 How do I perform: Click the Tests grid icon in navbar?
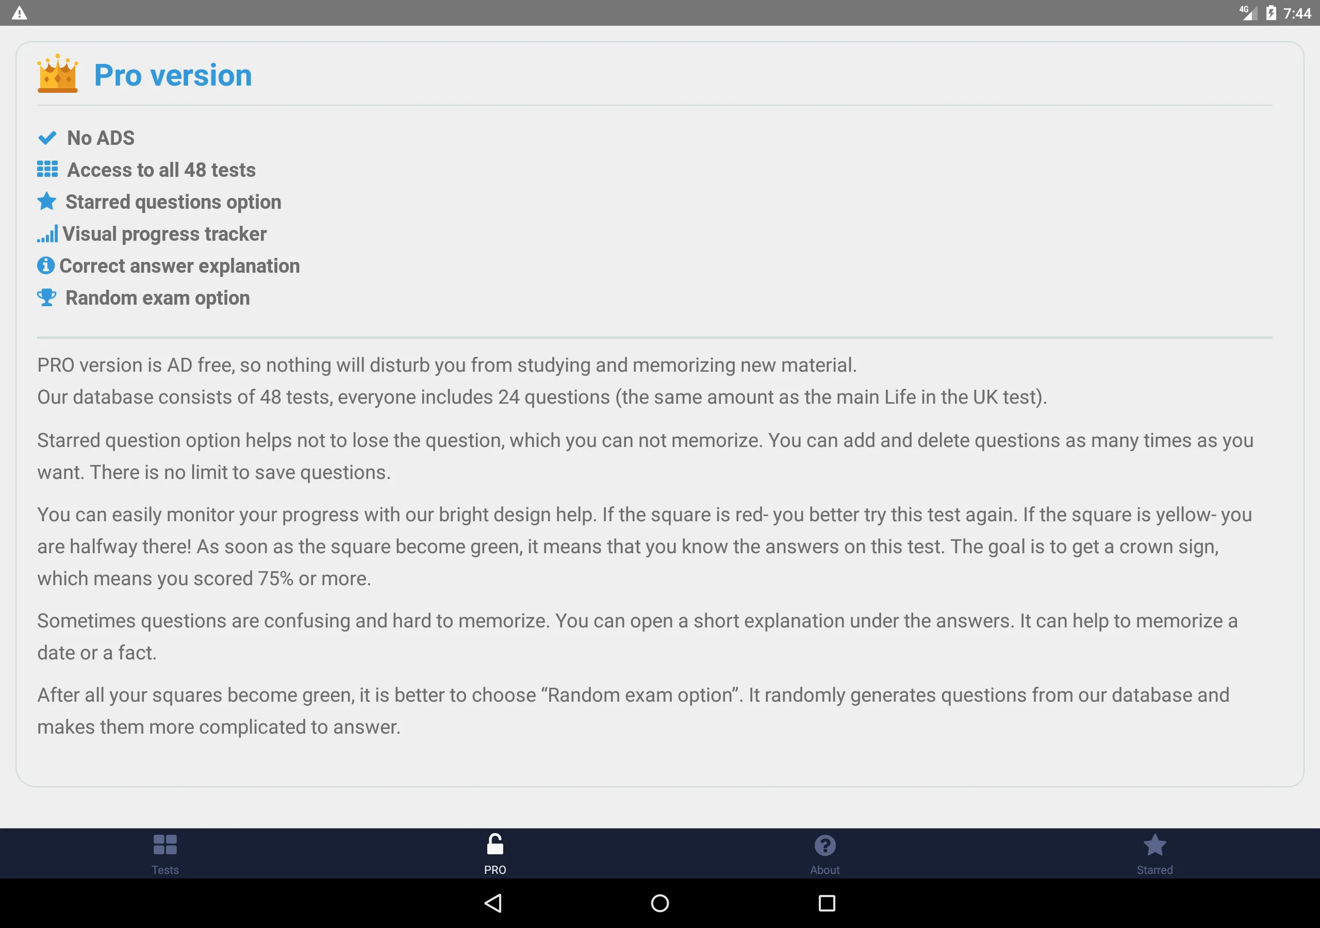(x=165, y=843)
